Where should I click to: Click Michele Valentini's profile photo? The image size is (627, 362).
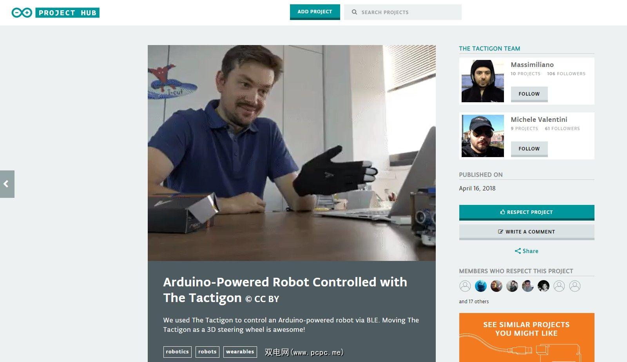point(482,136)
